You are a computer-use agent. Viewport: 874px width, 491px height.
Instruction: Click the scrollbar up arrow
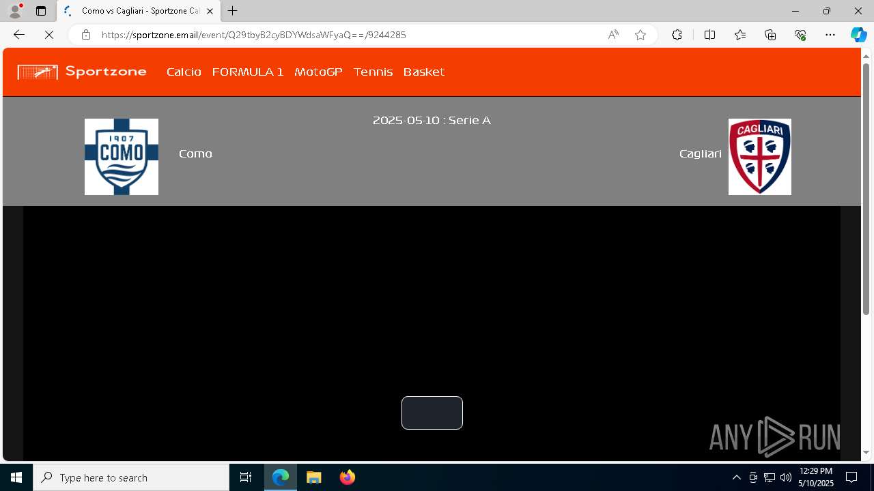[866, 55]
